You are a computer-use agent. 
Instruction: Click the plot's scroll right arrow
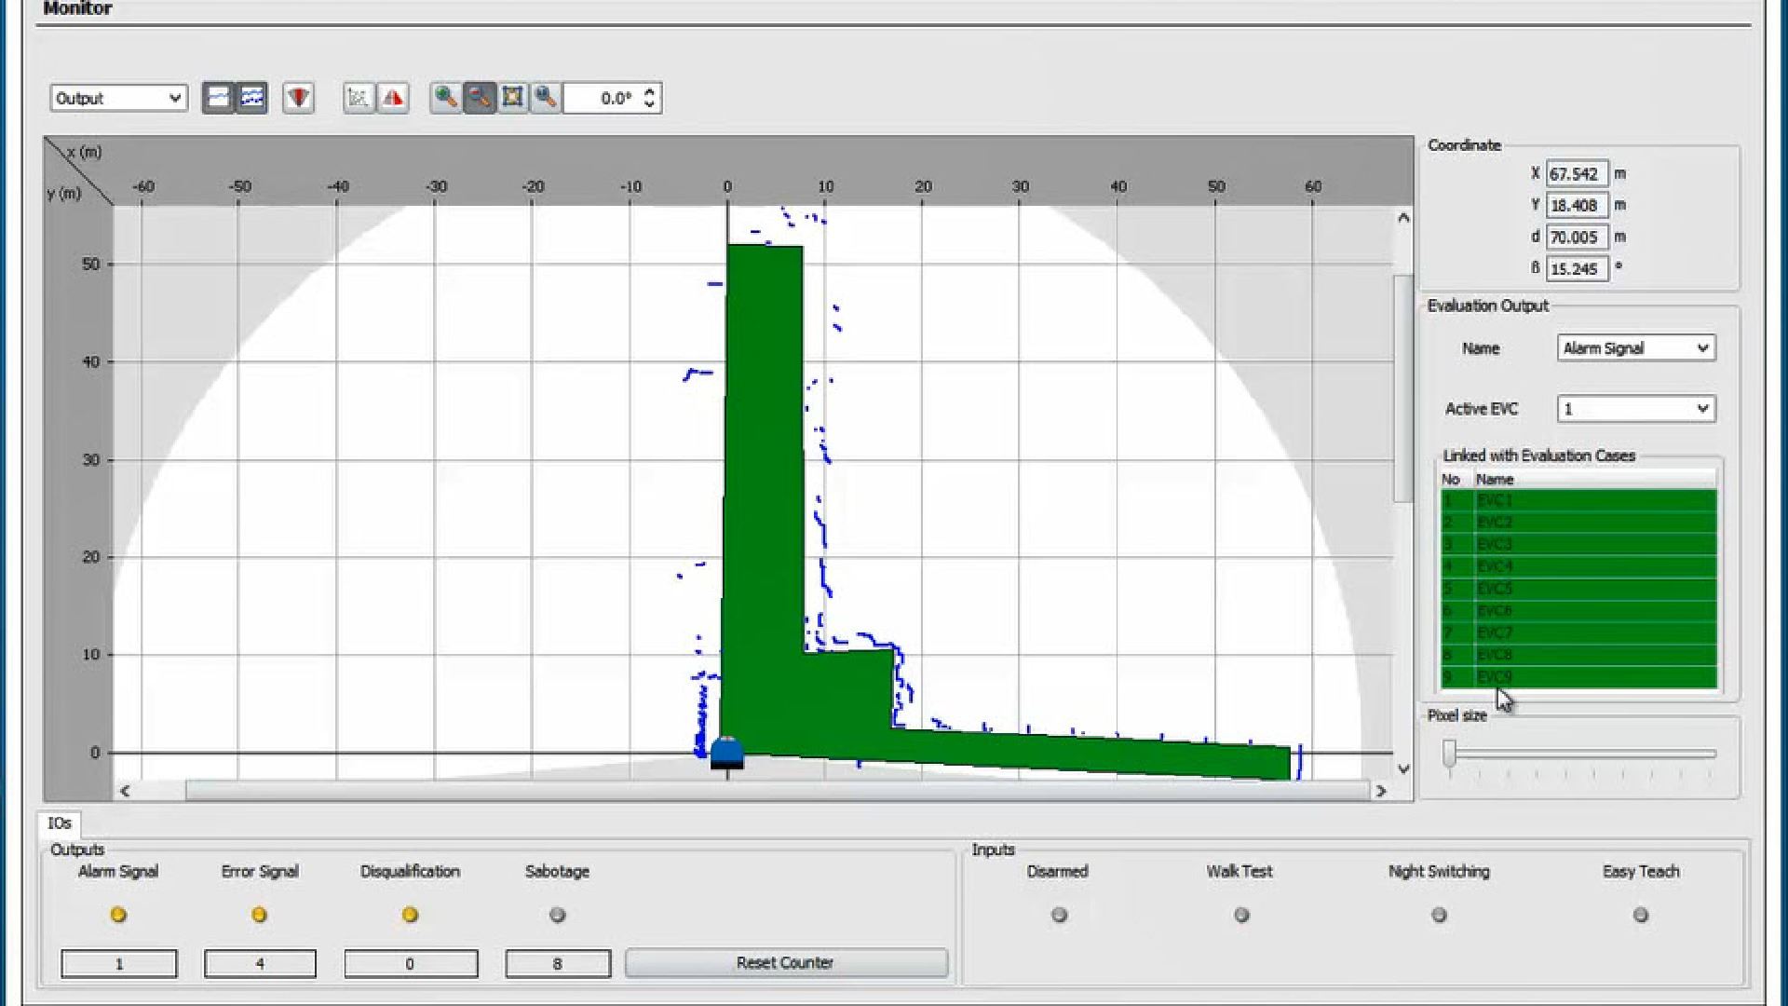coord(1381,791)
